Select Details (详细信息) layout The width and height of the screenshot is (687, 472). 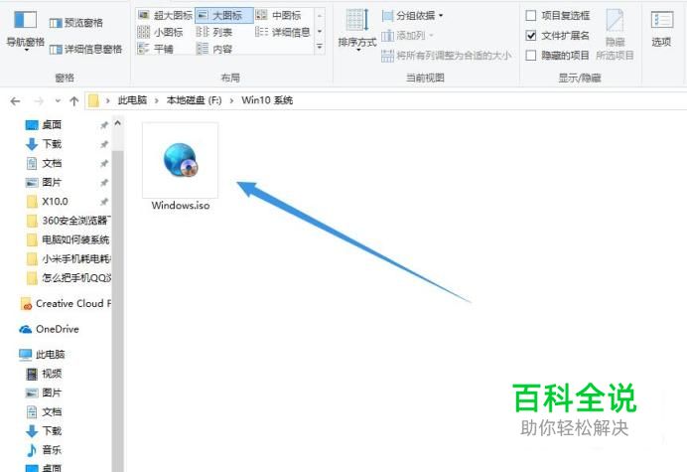tap(283, 32)
